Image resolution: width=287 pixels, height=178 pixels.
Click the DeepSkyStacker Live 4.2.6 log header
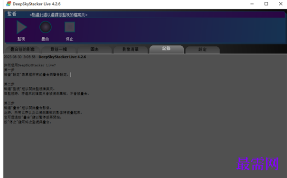click(x=62, y=57)
